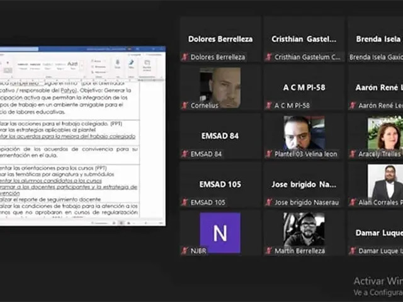Click the Dictar microphone icon in Word ribbon
The image size is (403, 302).
(x=117, y=64)
